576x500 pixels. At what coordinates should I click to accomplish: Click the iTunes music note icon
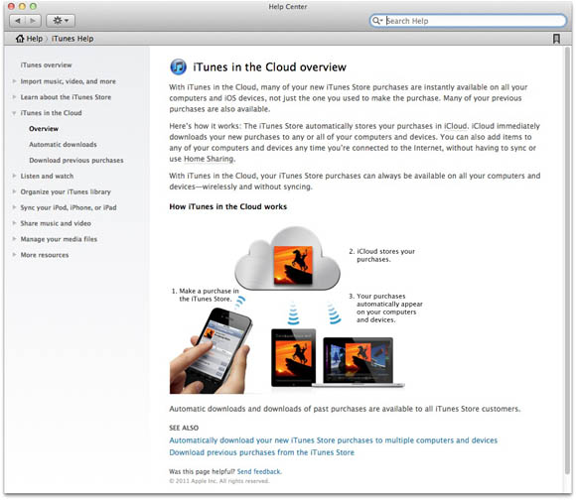pos(178,67)
